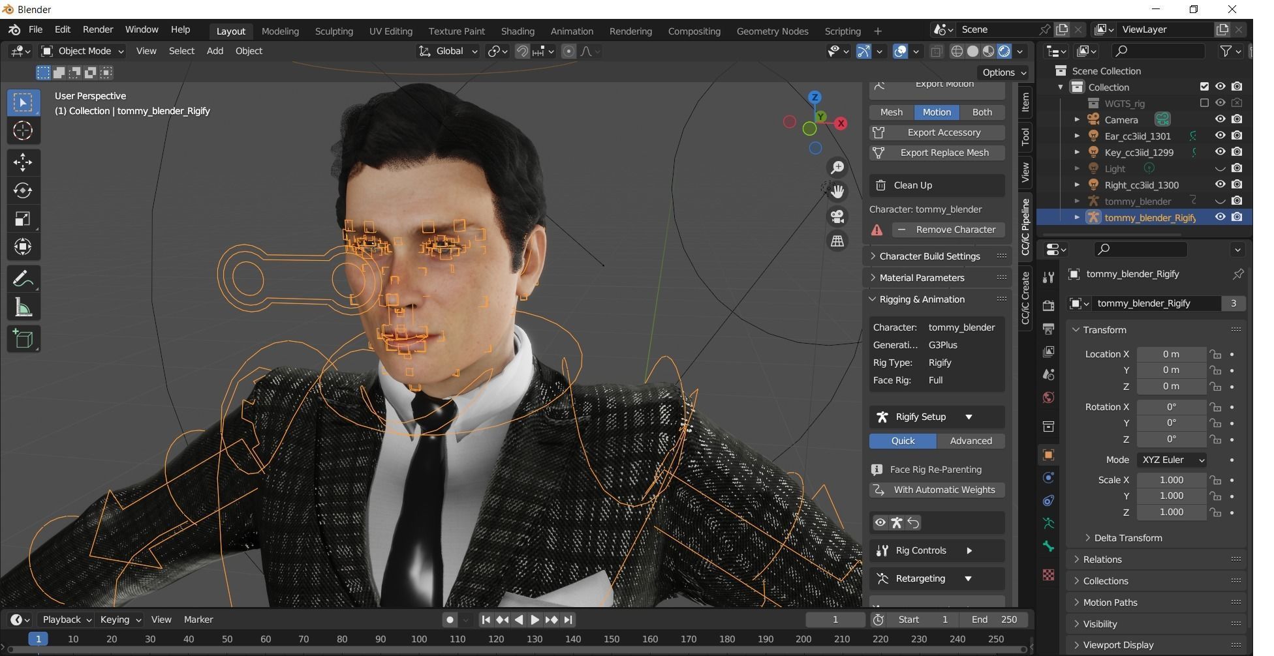Hide Camera in viewport via eye icon
This screenshot has width=1274, height=656.
click(x=1220, y=119)
